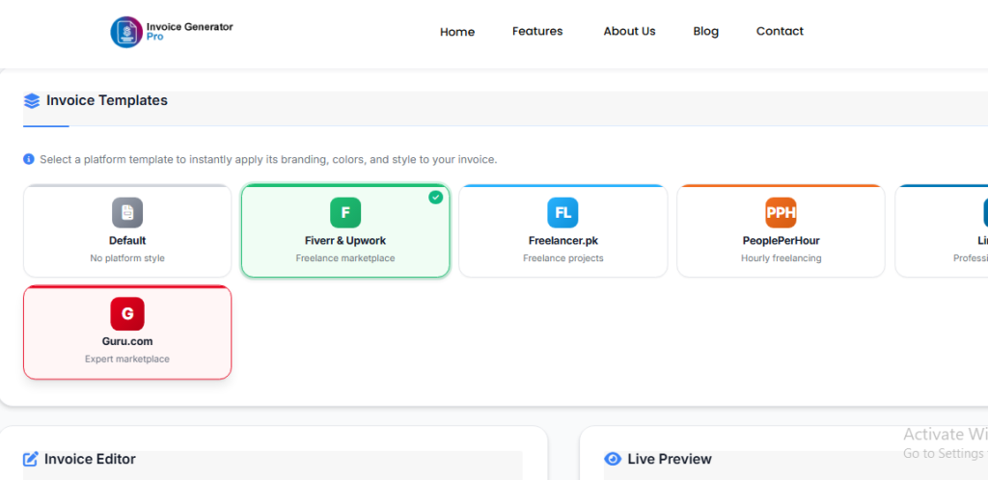988x480 pixels.
Task: Select the Fiverr & Upwork template card
Action: click(x=345, y=231)
